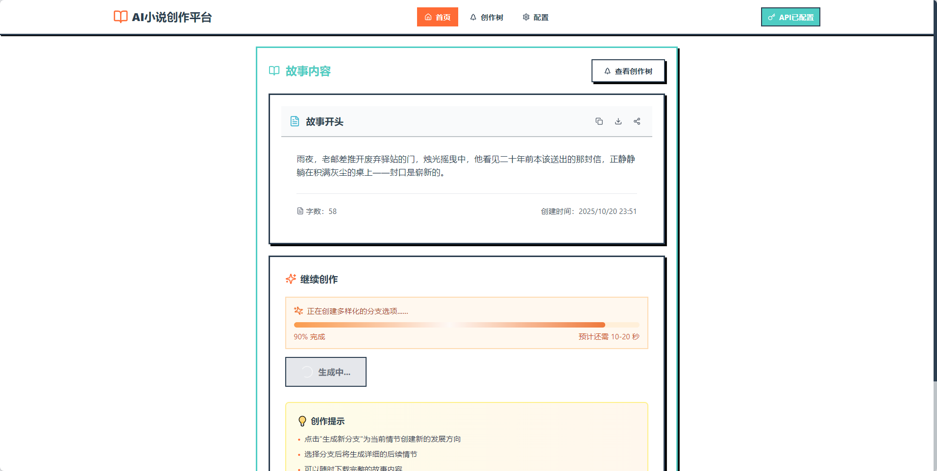Click the copy icon on 故事开头 card
This screenshot has width=937, height=471.
pyautogui.click(x=599, y=121)
